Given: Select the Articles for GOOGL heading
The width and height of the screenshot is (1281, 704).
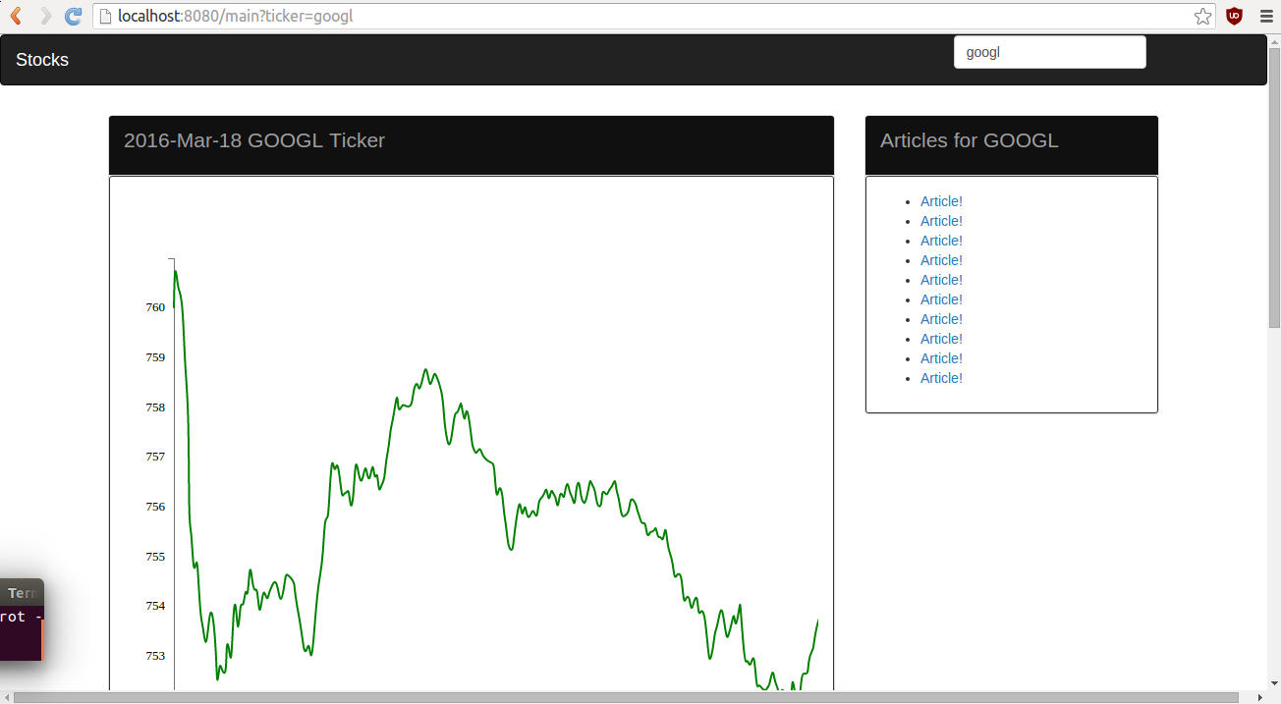Looking at the screenshot, I should pos(970,140).
